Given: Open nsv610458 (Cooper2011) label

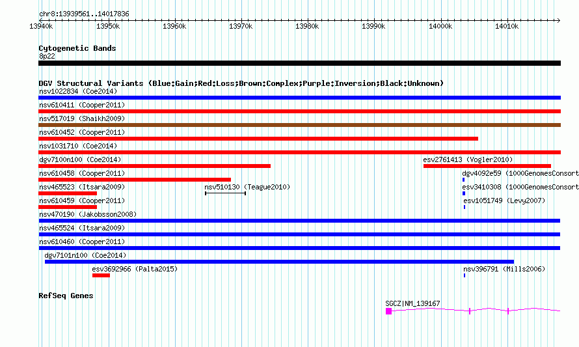Looking at the screenshot, I should 82,173.
